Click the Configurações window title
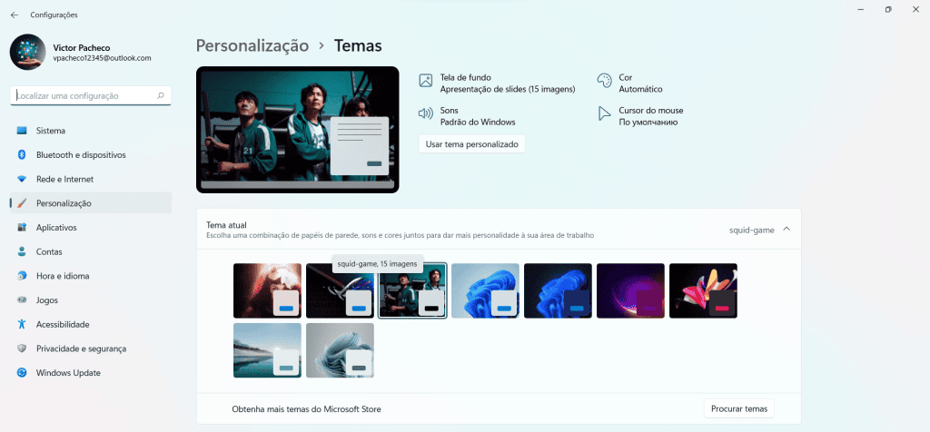The height and width of the screenshot is (432, 930). 54,15
